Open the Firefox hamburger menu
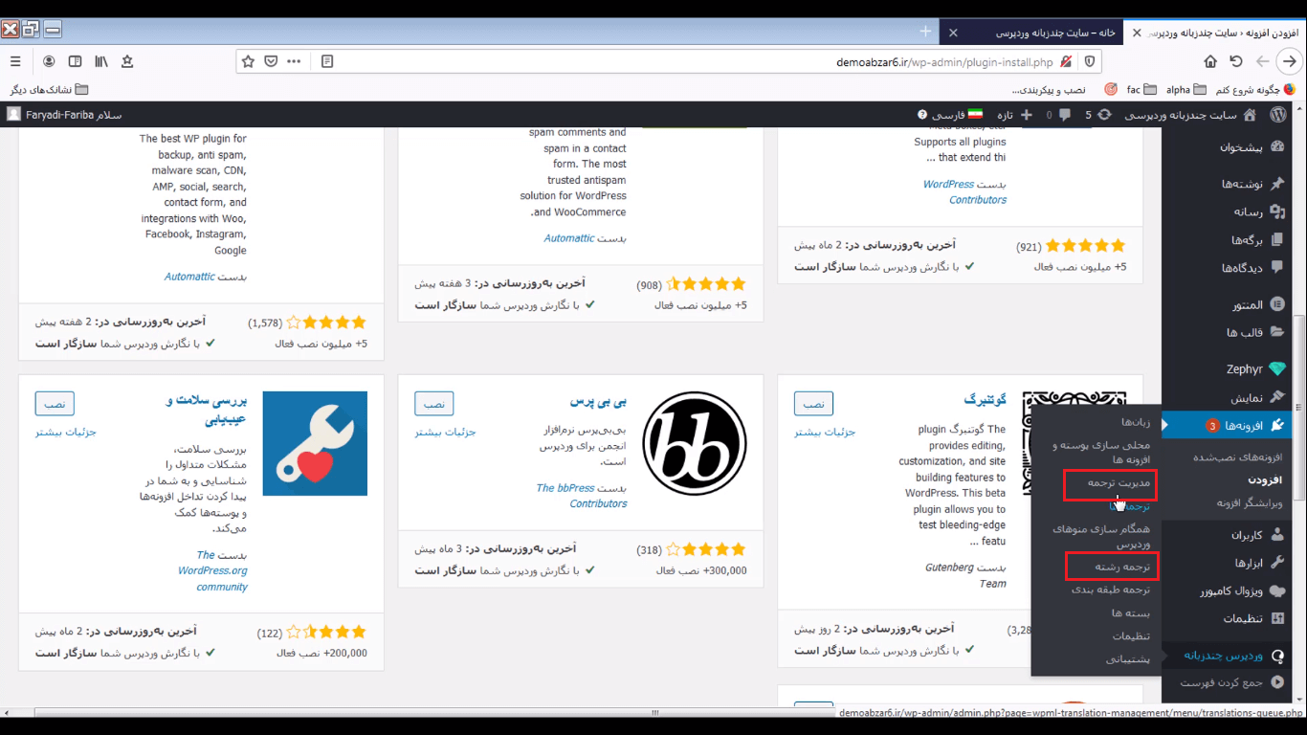This screenshot has width=1307, height=735. (15, 61)
